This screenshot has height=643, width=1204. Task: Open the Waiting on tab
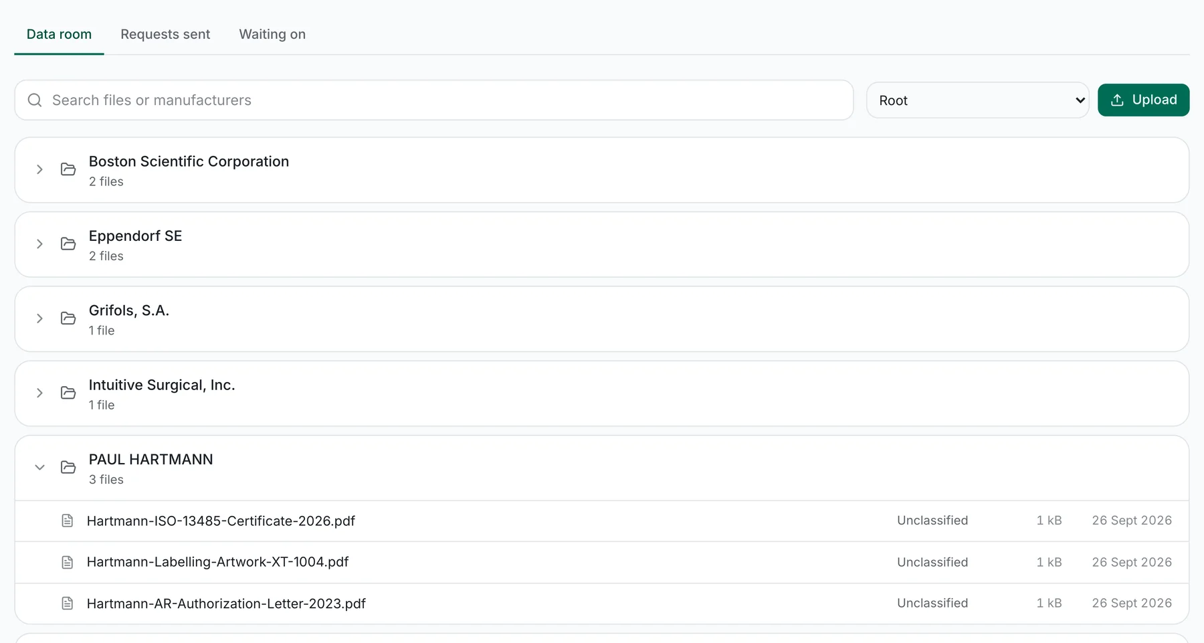[272, 34]
